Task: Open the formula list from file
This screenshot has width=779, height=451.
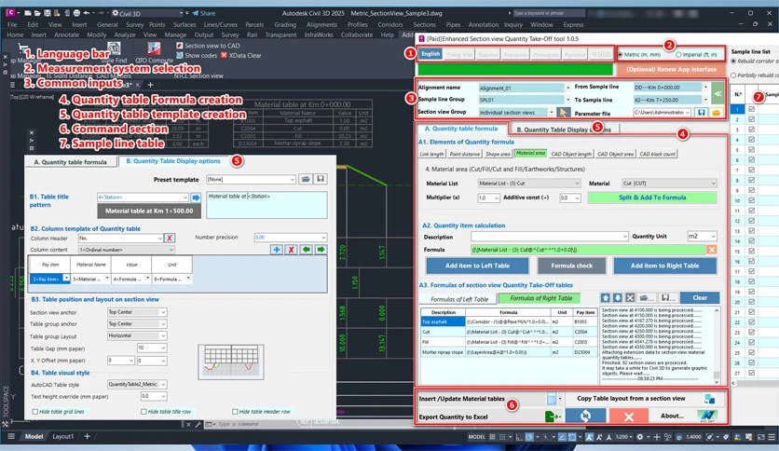Action: 647,297
